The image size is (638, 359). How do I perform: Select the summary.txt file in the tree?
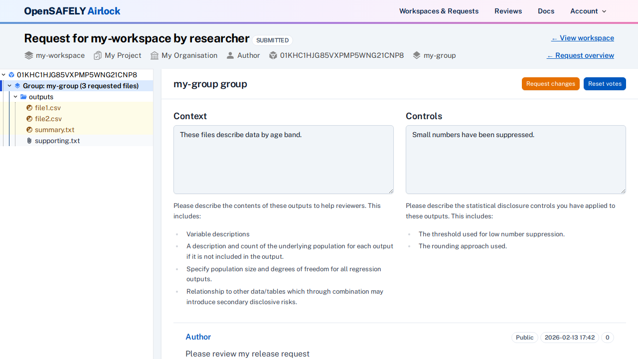point(54,130)
